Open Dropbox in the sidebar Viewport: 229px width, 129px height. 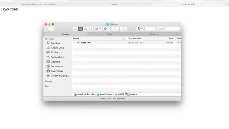tap(55, 43)
